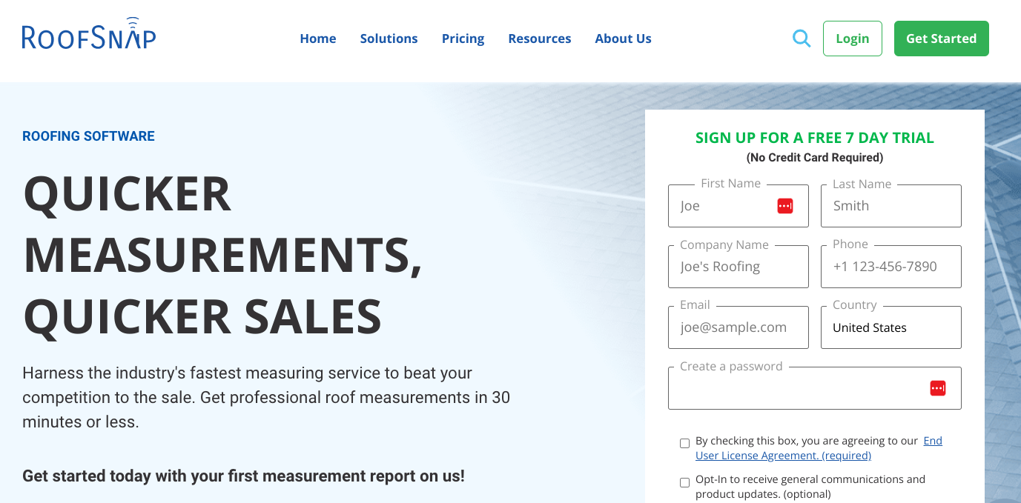Click the red icon in password field
The image size is (1021, 503).
click(938, 387)
